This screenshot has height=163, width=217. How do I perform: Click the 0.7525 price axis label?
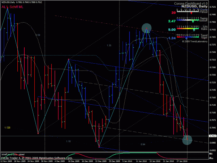(213, 7)
